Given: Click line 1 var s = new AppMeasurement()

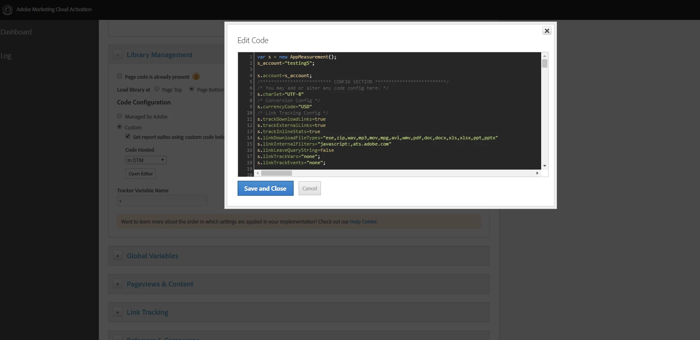Looking at the screenshot, I should tap(297, 57).
